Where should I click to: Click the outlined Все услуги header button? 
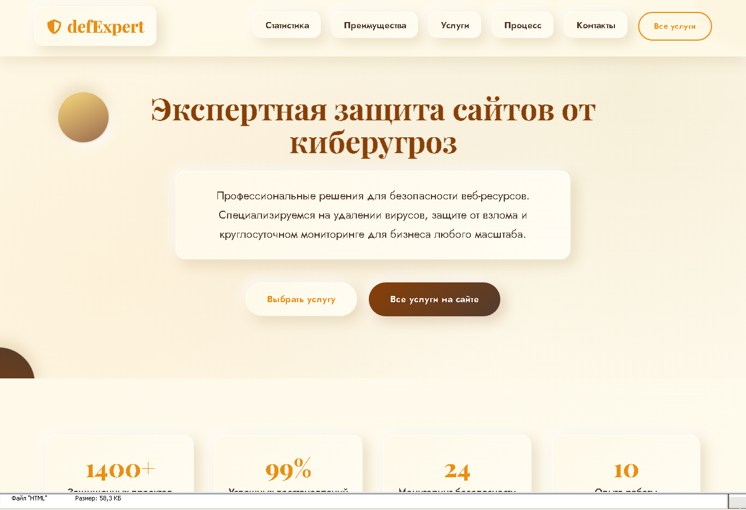(x=675, y=26)
